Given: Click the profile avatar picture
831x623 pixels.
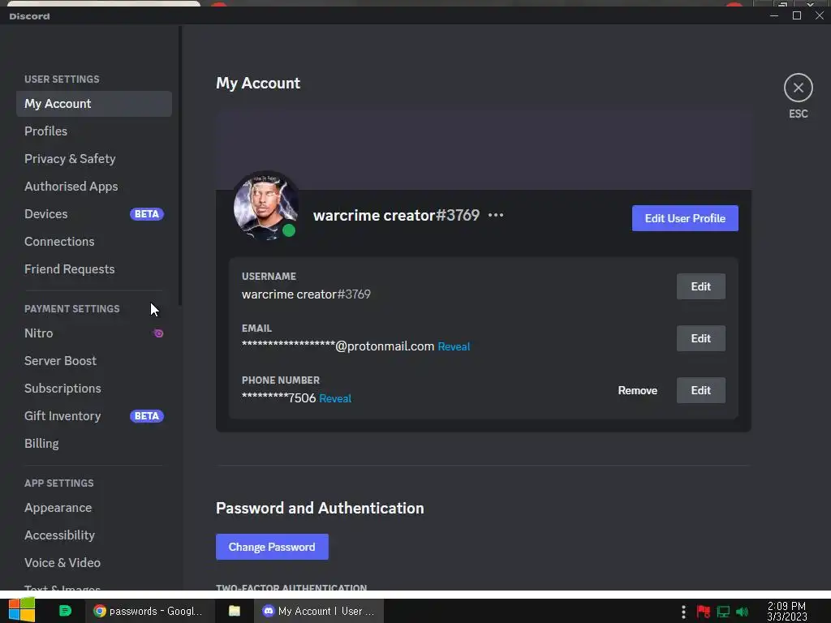Looking at the screenshot, I should click(x=265, y=205).
